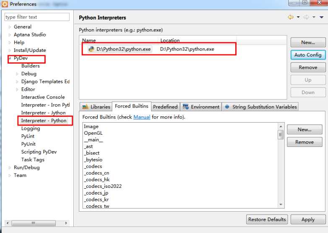Click the forward navigation arrow icon
Screen dimensions: 328x233
coord(306,17)
